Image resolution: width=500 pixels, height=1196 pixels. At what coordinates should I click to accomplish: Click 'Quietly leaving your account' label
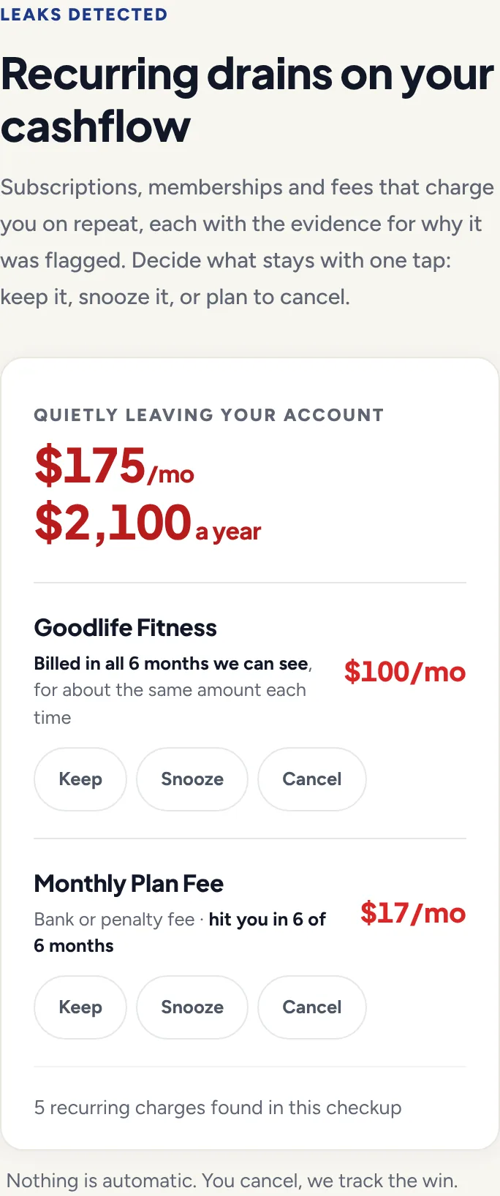coord(209,415)
